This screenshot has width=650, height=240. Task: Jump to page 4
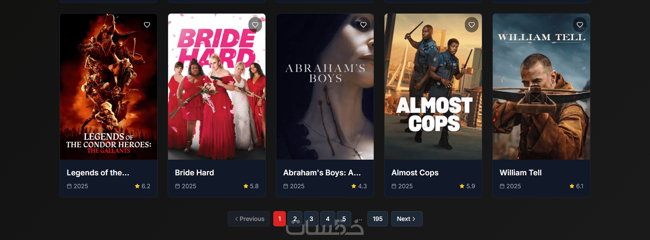328,219
